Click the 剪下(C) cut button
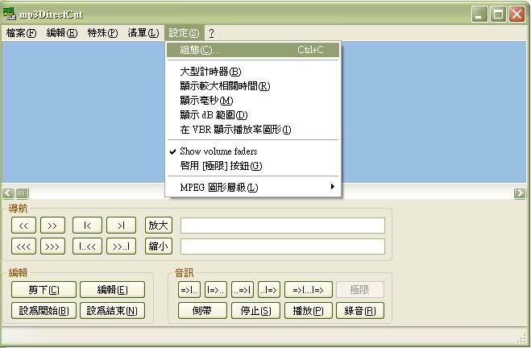The width and height of the screenshot is (531, 348). [44, 290]
